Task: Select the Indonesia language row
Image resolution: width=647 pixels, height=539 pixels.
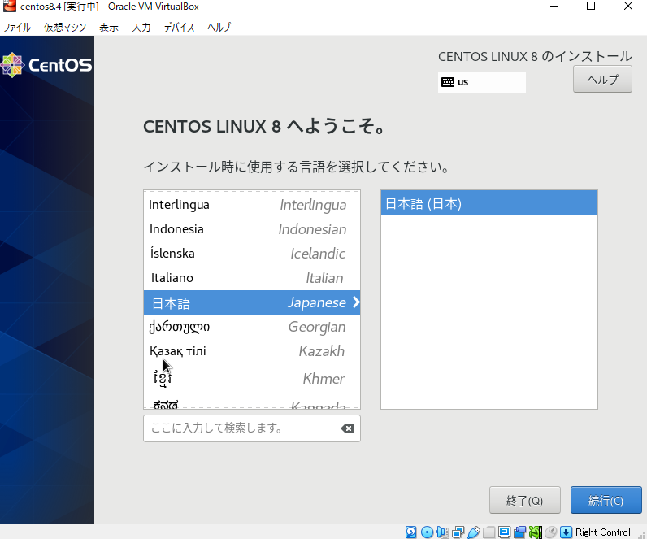Action: click(252, 229)
